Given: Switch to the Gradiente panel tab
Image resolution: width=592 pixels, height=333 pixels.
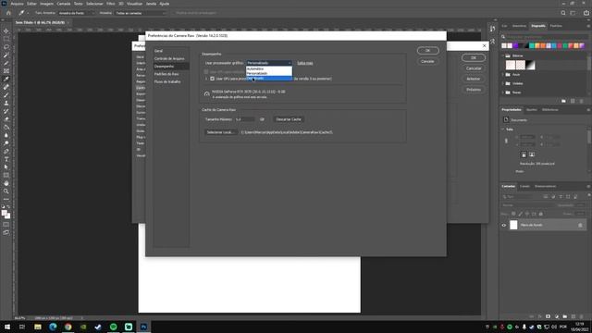Looking at the screenshot, I should point(538,26).
